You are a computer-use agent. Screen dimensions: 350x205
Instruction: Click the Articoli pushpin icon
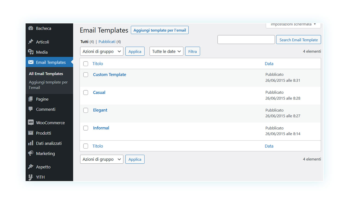[x=31, y=42]
